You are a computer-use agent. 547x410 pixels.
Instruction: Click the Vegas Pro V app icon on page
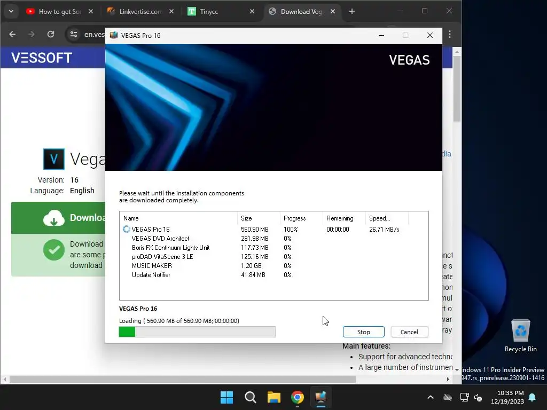(x=54, y=159)
